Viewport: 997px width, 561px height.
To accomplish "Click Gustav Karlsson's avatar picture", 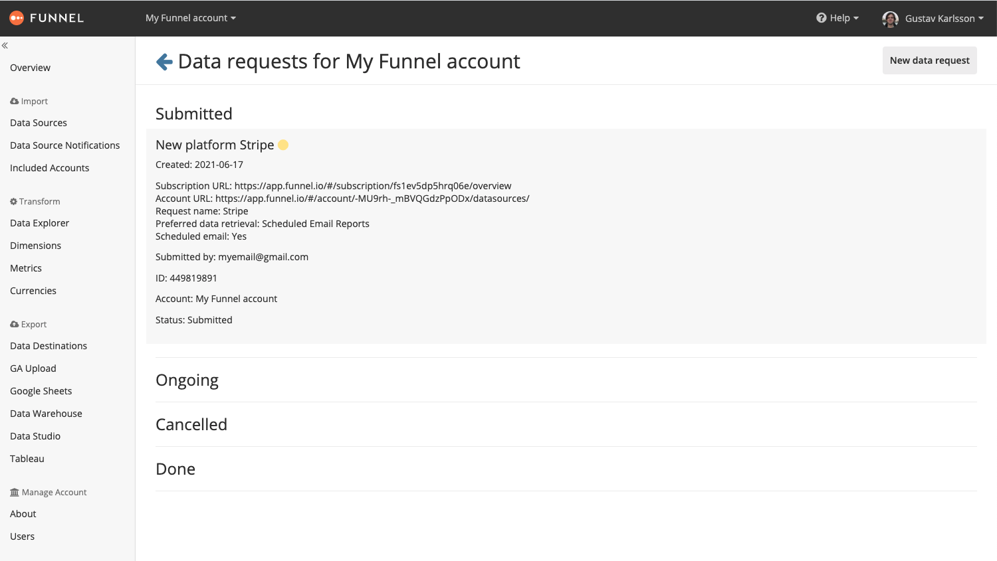I will coord(890,19).
